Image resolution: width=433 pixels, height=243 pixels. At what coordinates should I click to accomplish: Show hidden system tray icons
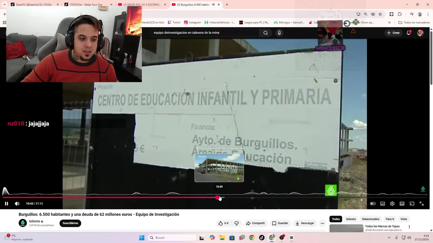389,238
